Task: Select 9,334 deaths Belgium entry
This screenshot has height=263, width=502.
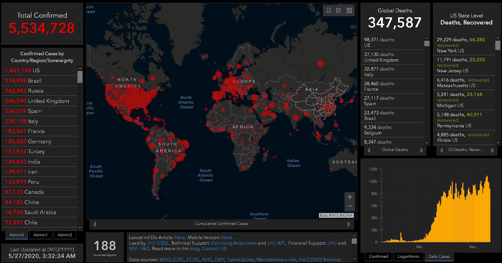Action: (x=393, y=130)
